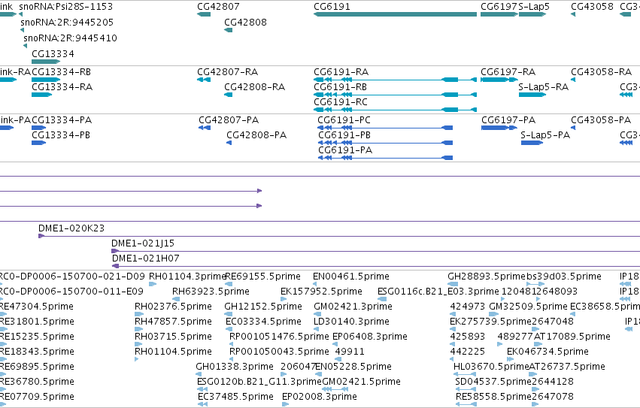Click the RH01104.3prime EST

tap(153, 284)
